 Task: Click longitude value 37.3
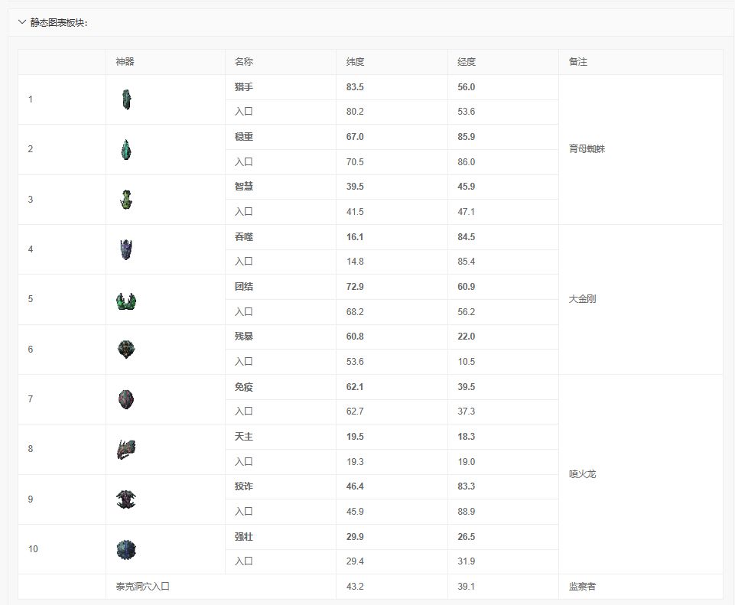(466, 411)
